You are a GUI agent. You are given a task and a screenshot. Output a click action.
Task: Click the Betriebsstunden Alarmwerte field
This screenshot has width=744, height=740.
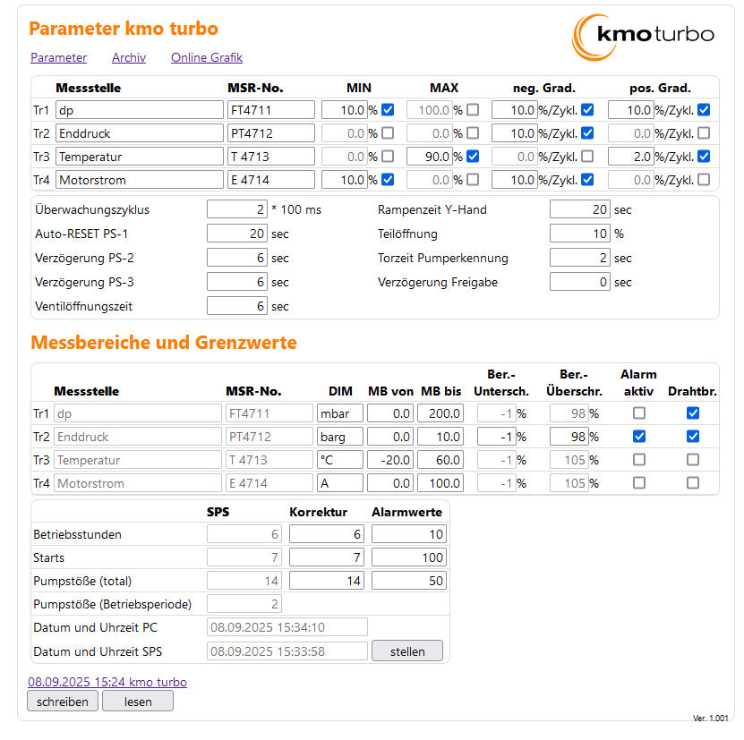(x=409, y=533)
